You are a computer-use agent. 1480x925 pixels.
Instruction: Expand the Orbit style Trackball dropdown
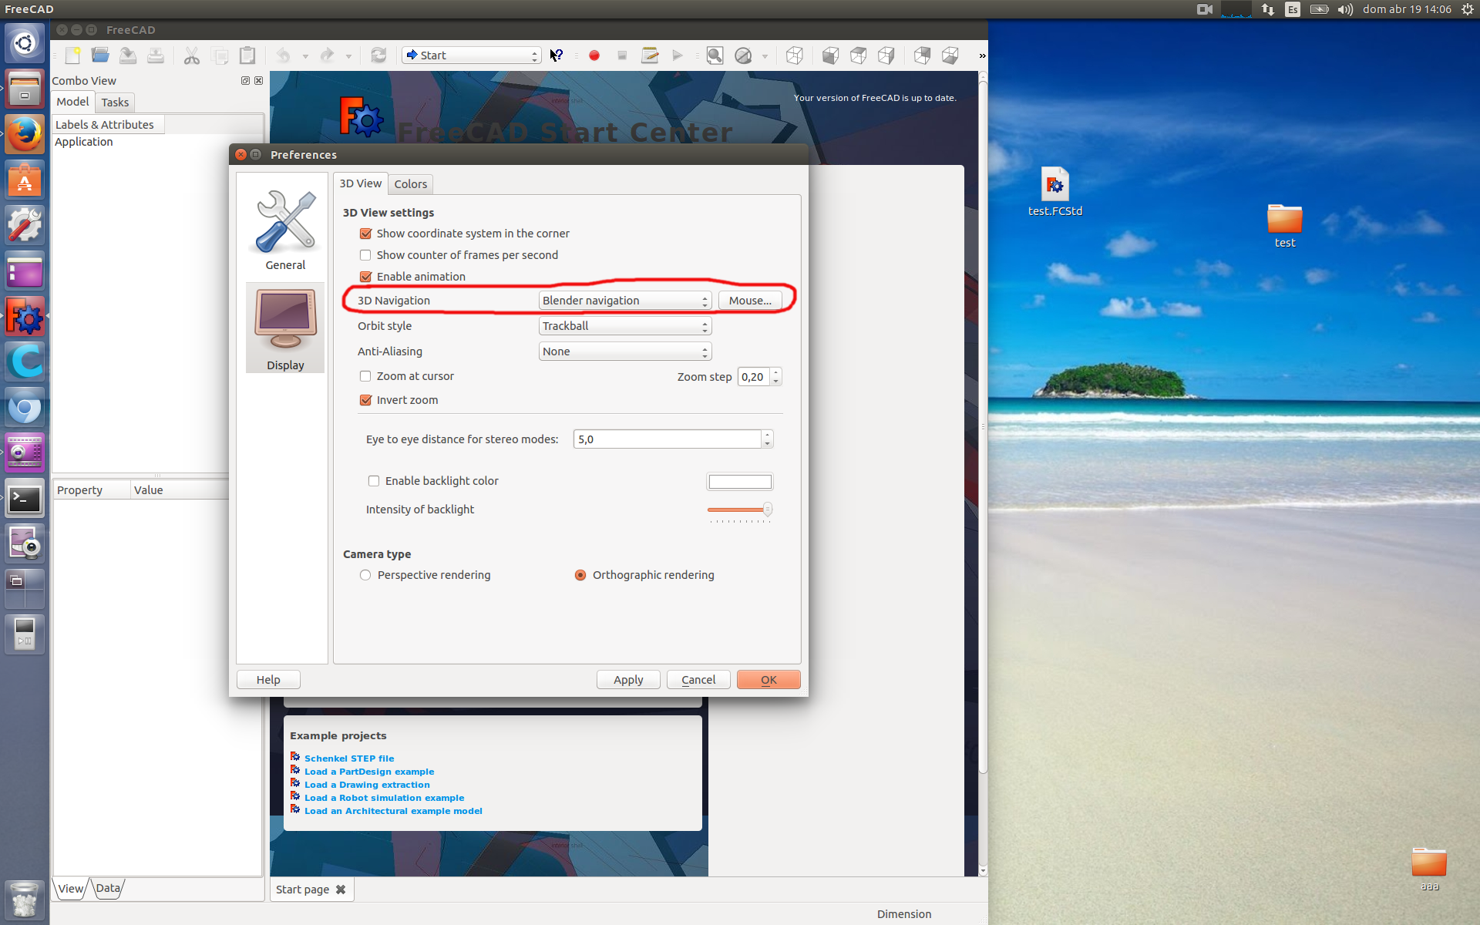(624, 326)
